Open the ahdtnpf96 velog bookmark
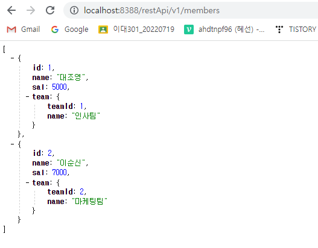This screenshot has height=248, width=318. coord(224,29)
